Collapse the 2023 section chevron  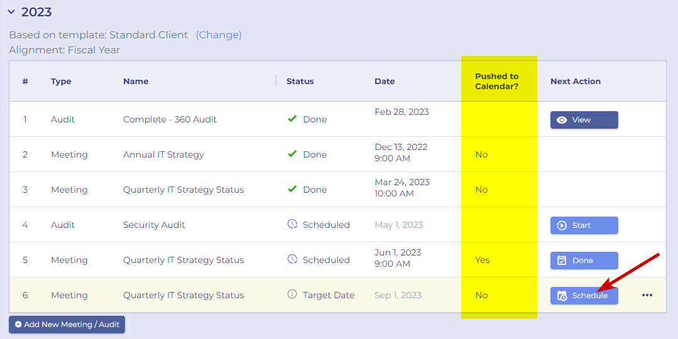12,12
